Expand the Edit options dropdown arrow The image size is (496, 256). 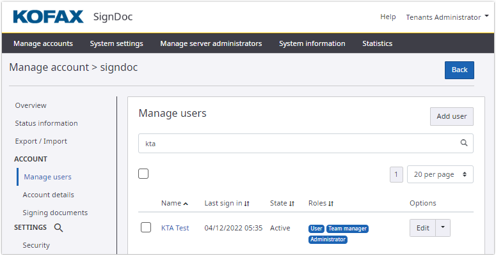(x=443, y=228)
